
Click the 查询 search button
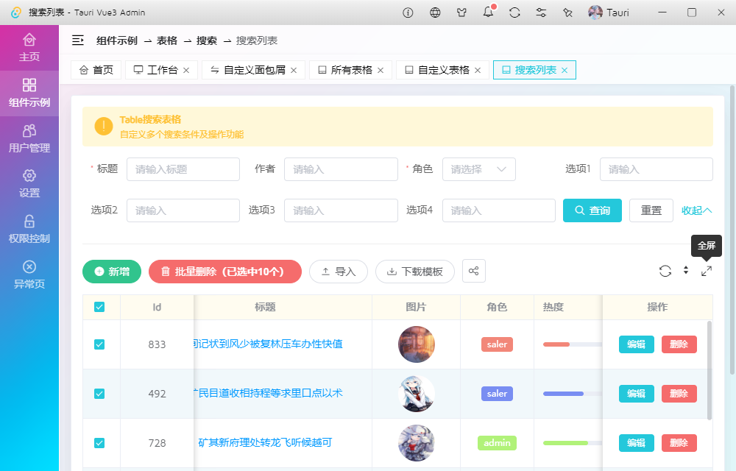(592, 210)
